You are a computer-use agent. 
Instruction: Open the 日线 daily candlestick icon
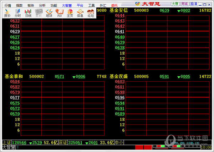[x=28, y=13]
